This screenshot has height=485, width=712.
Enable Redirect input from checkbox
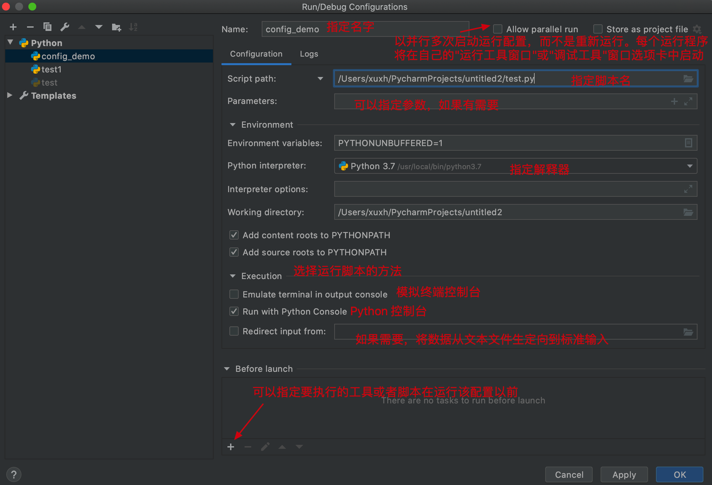(x=234, y=331)
